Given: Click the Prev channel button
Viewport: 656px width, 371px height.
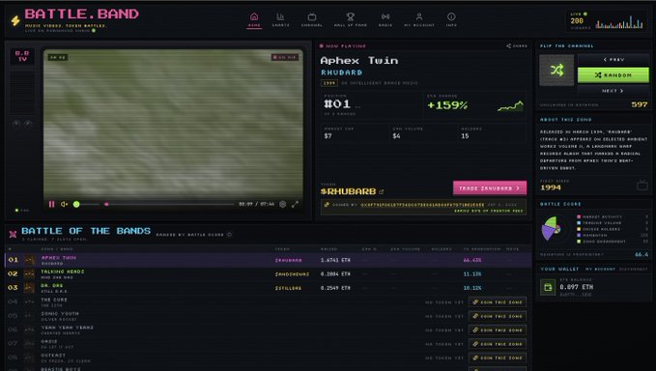Looking at the screenshot, I should [x=613, y=60].
